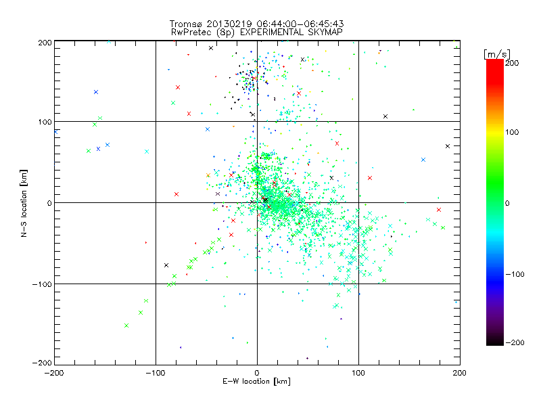
Task: Click the black cross marker in the lower-left quadrant
Action: click(166, 265)
